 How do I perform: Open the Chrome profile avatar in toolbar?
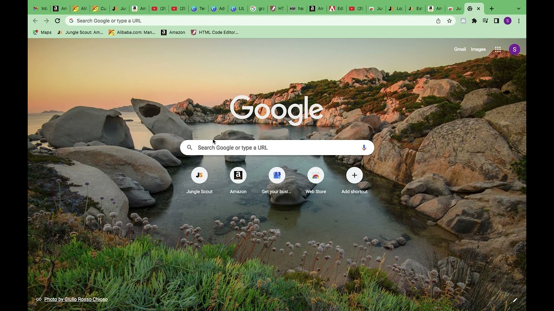(x=508, y=21)
